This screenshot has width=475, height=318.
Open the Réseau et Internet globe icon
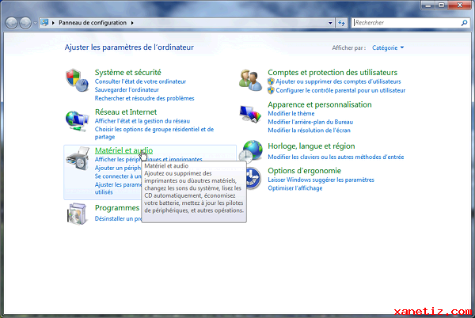coord(77,121)
